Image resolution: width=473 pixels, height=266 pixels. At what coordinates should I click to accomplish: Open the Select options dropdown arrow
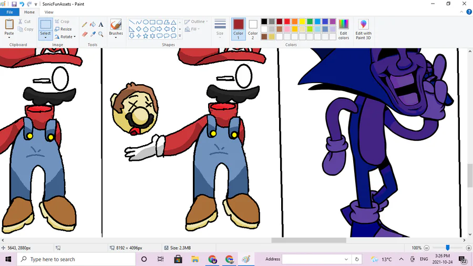pyautogui.click(x=46, y=37)
